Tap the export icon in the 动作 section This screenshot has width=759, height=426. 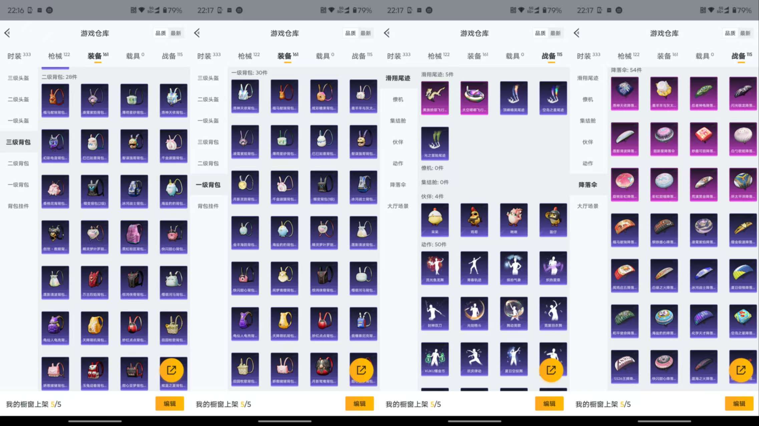[553, 370]
